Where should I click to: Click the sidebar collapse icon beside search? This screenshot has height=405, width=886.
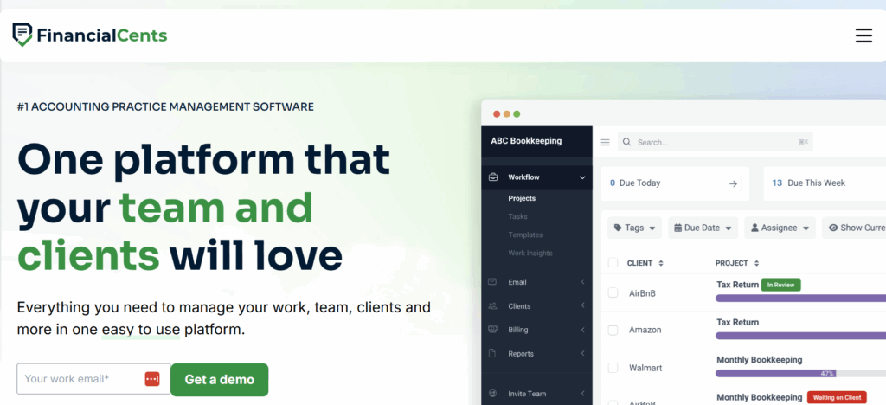pos(606,142)
